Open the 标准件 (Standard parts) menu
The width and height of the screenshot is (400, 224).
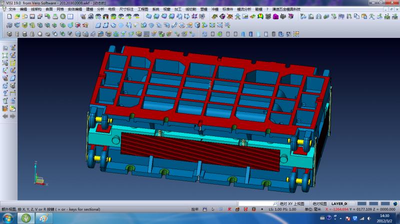pyautogui.click(x=227, y=9)
